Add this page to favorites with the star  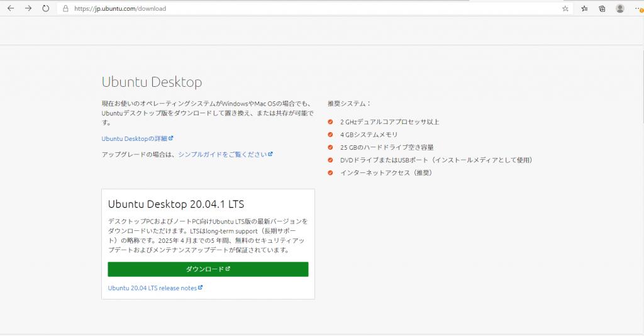point(565,8)
